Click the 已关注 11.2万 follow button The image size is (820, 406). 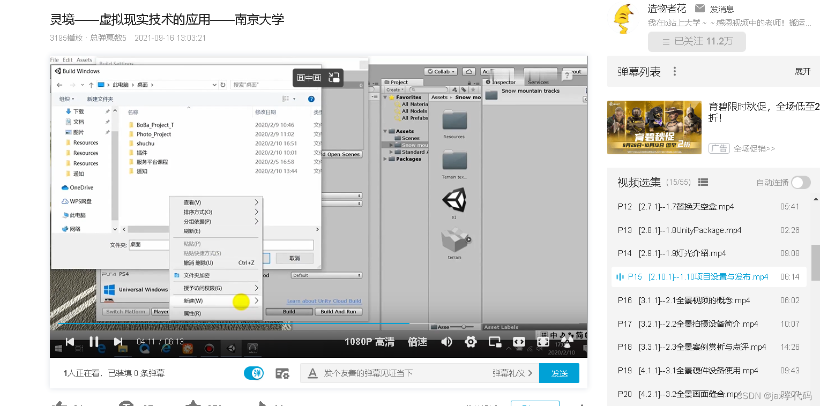pos(697,42)
